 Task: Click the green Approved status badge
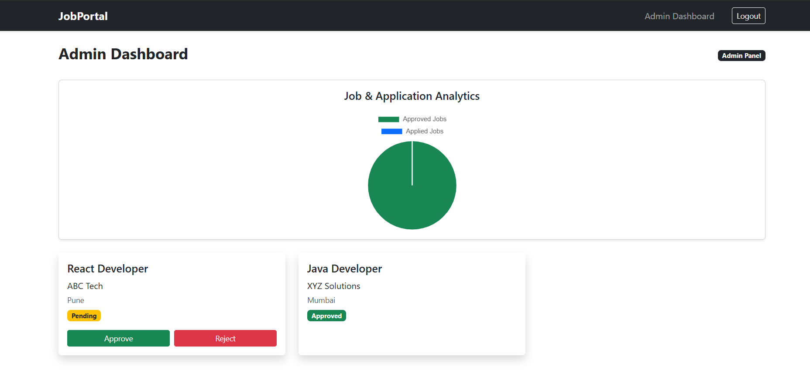point(326,316)
